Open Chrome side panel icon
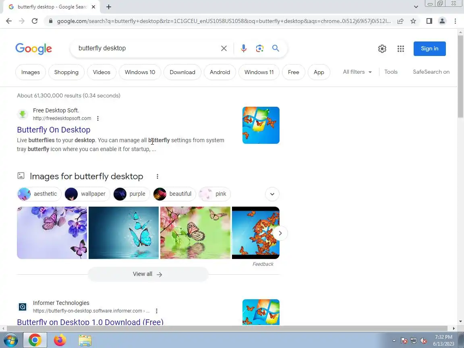Viewport: 464px width, 348px height. coord(429,21)
